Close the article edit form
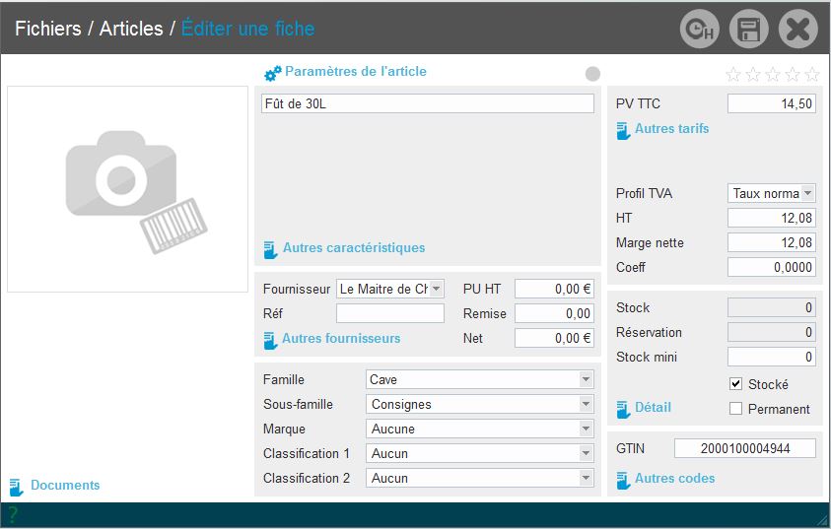The width and height of the screenshot is (831, 529). (x=797, y=30)
